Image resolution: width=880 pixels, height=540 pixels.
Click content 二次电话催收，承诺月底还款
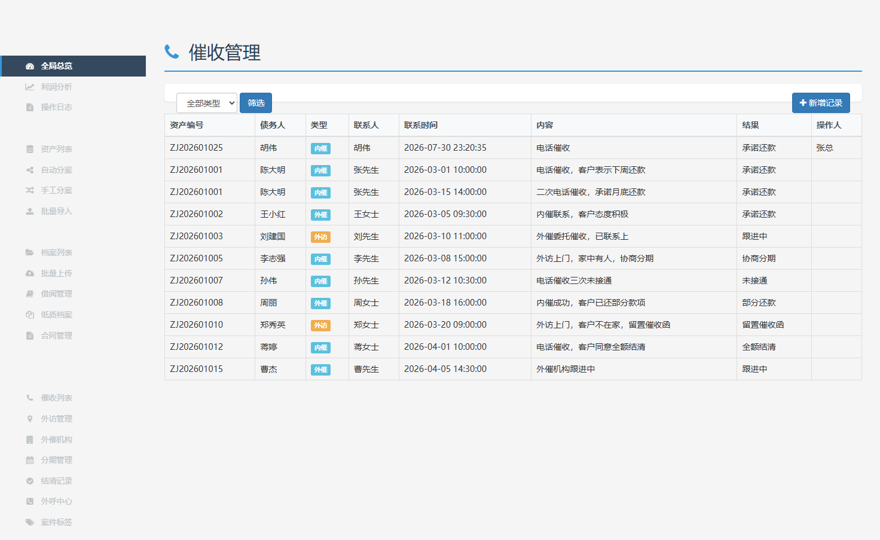point(591,192)
